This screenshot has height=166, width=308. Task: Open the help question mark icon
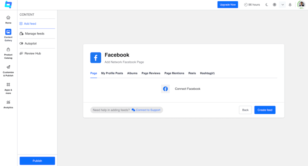tap(274, 5)
